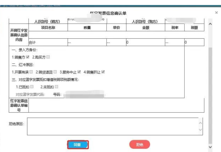Click the 红字发票信息确认单编号 value field
This screenshot has width=221, height=152.
[116, 105]
